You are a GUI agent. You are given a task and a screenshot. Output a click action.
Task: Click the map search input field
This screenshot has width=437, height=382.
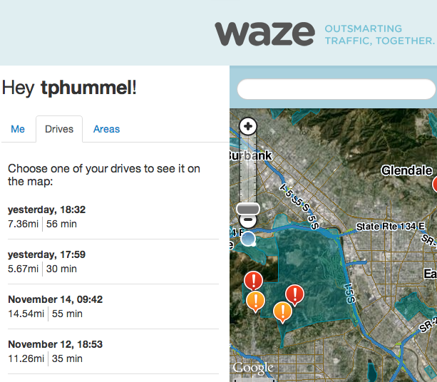coord(336,89)
